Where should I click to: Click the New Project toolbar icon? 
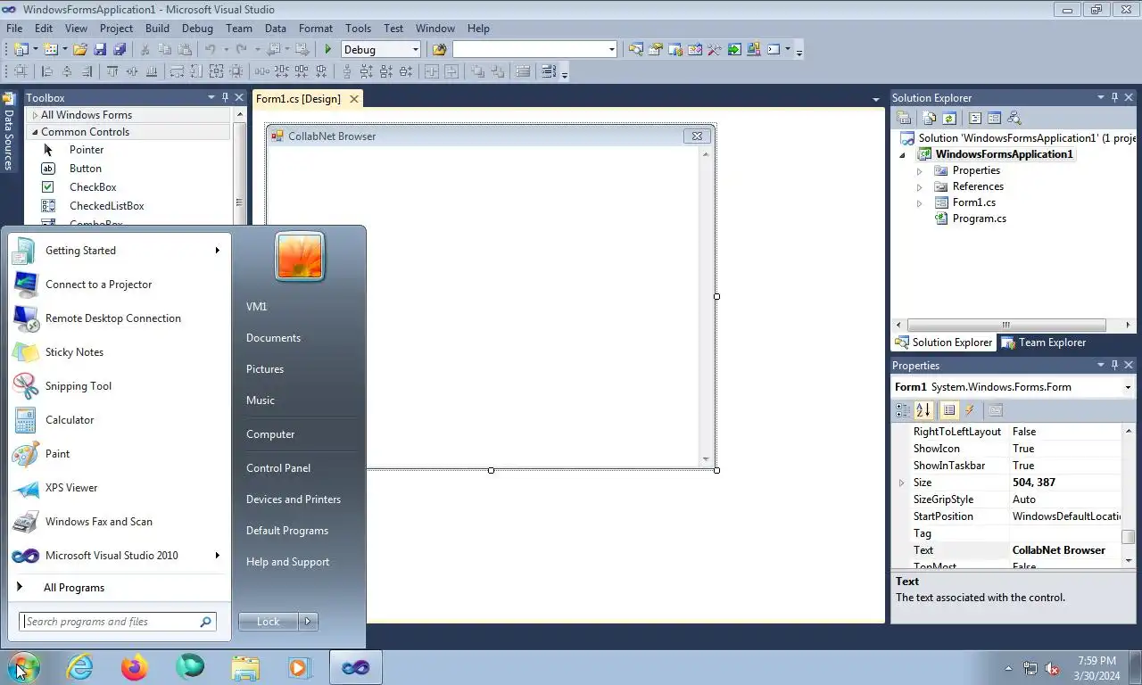pos(21,50)
